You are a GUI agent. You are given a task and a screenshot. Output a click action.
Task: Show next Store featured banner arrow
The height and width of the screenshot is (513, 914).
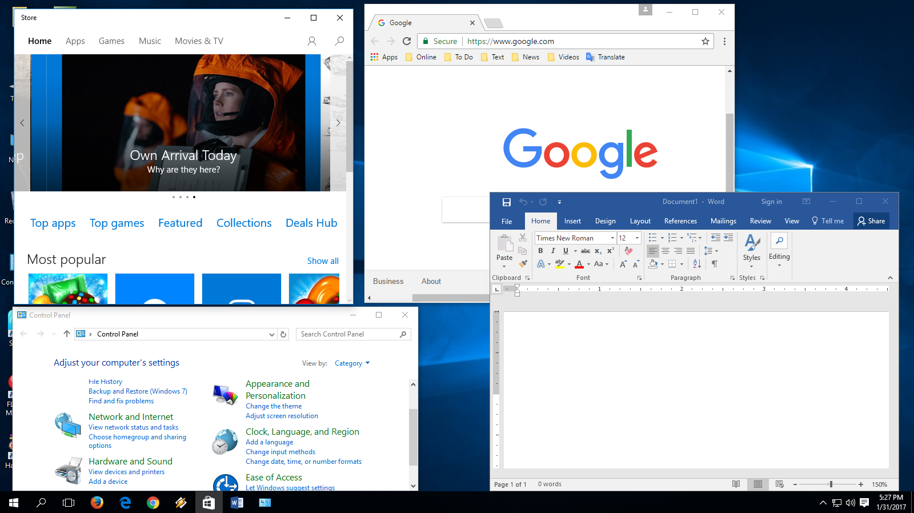click(x=338, y=123)
